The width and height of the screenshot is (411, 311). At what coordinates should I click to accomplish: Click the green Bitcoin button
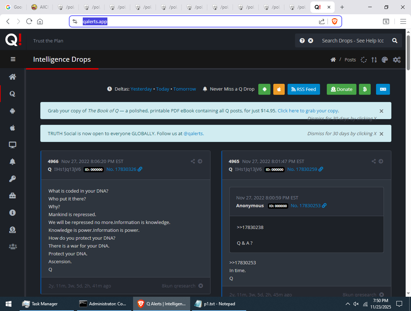[365, 89]
